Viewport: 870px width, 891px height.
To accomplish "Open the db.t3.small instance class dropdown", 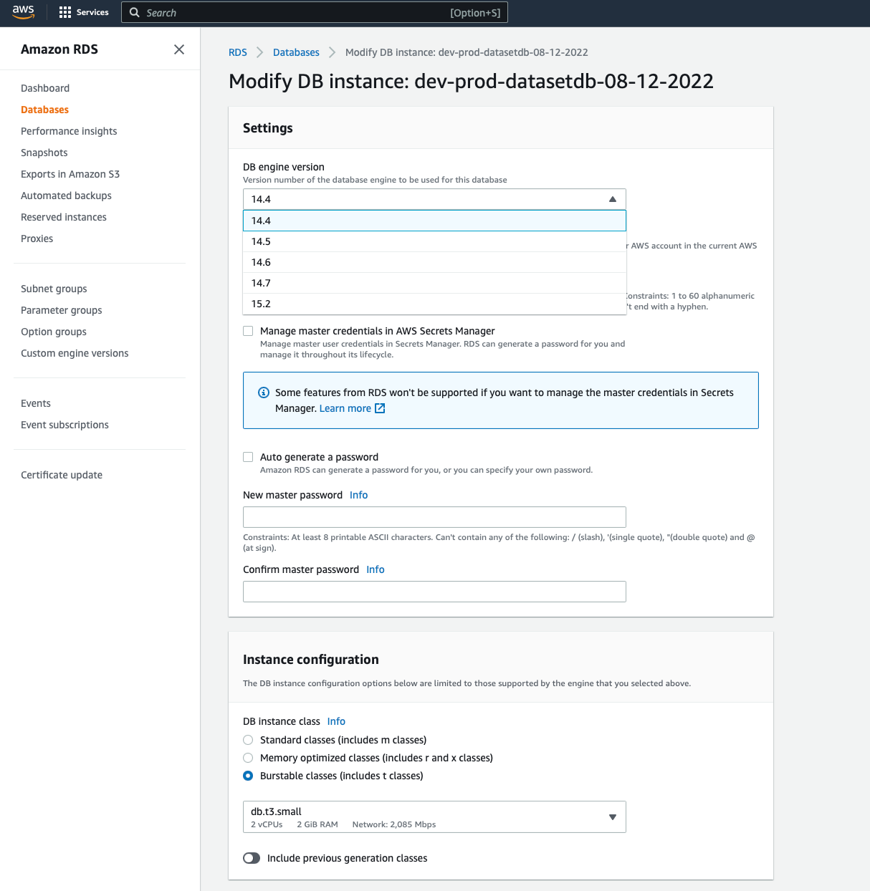I will pos(434,817).
